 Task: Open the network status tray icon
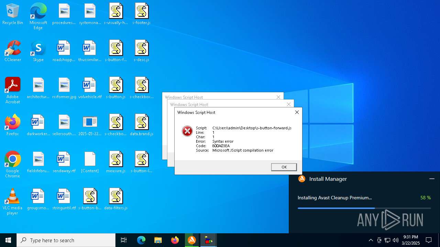coord(387,240)
